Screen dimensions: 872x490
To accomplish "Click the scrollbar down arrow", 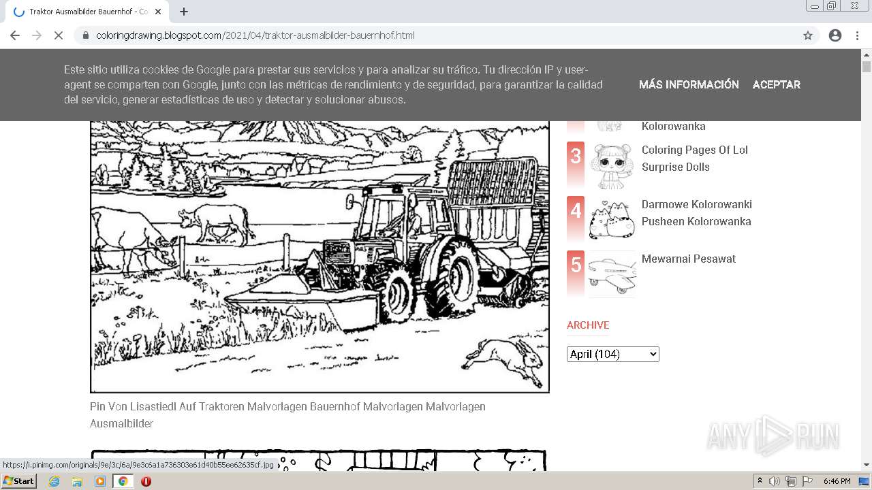I will tap(867, 465).
